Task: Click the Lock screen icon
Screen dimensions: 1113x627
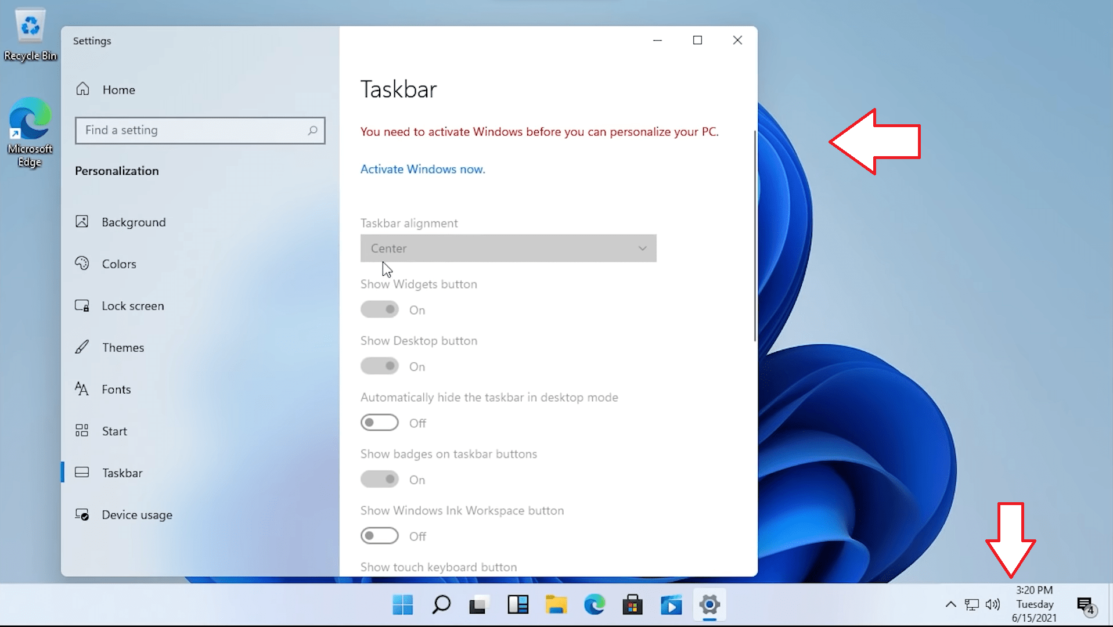Action: pos(82,305)
